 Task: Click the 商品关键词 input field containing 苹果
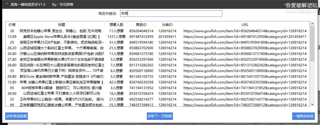[x=171, y=13]
